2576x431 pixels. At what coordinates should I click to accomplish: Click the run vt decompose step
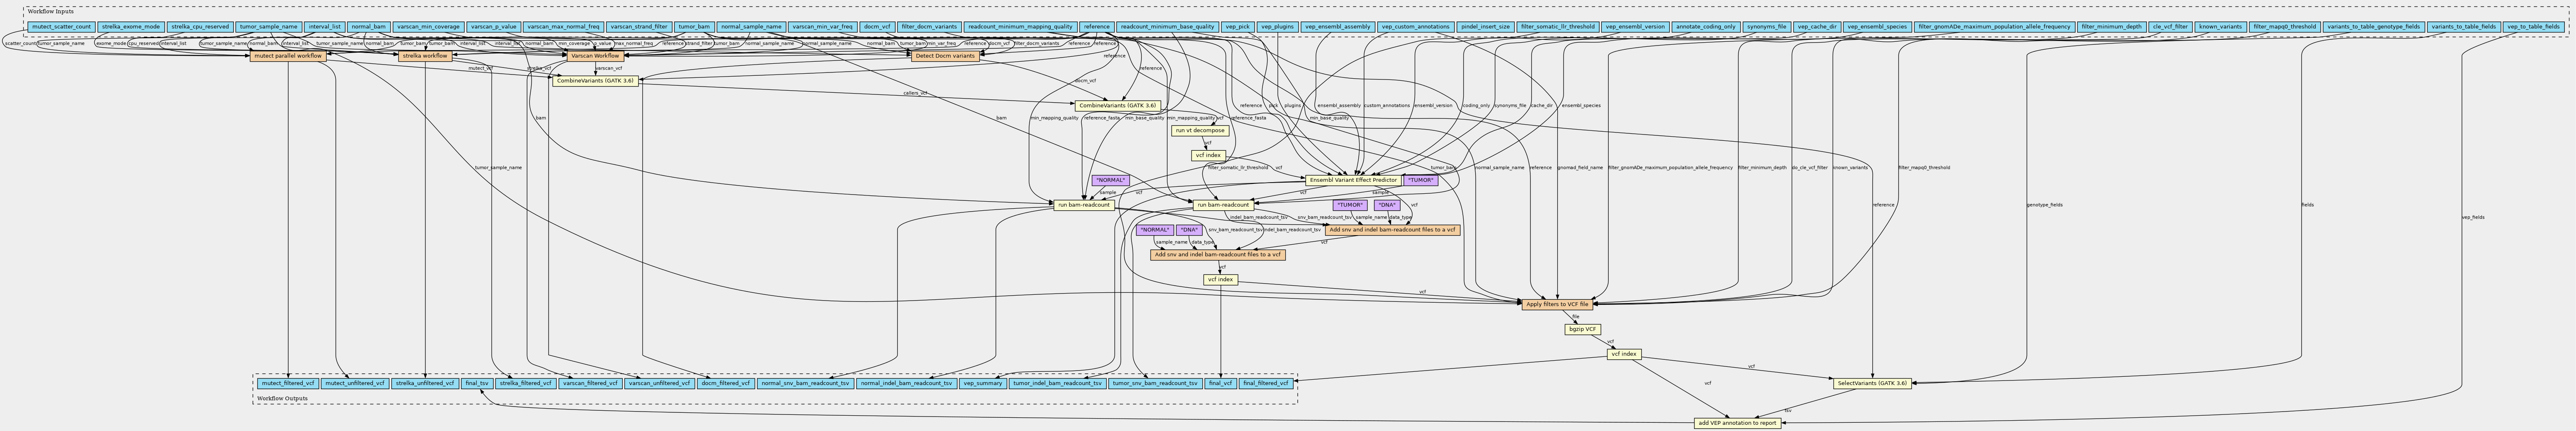point(1199,131)
